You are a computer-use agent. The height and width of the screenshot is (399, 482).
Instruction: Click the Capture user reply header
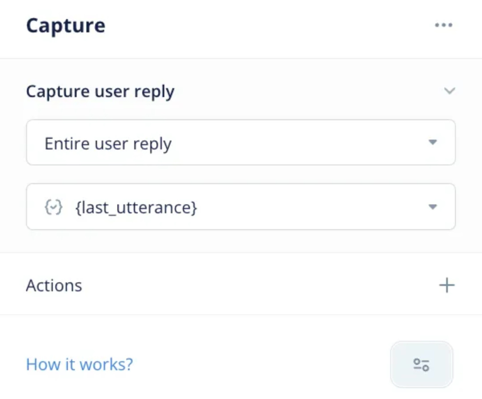tap(101, 91)
